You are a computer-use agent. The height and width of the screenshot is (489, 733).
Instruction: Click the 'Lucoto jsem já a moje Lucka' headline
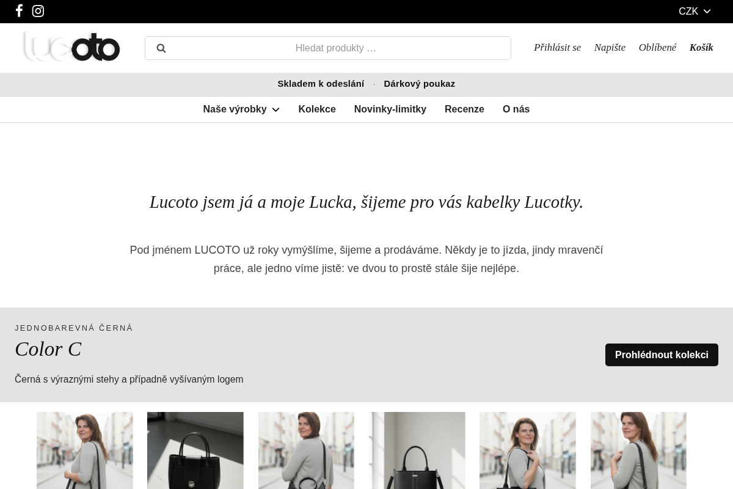(366, 202)
